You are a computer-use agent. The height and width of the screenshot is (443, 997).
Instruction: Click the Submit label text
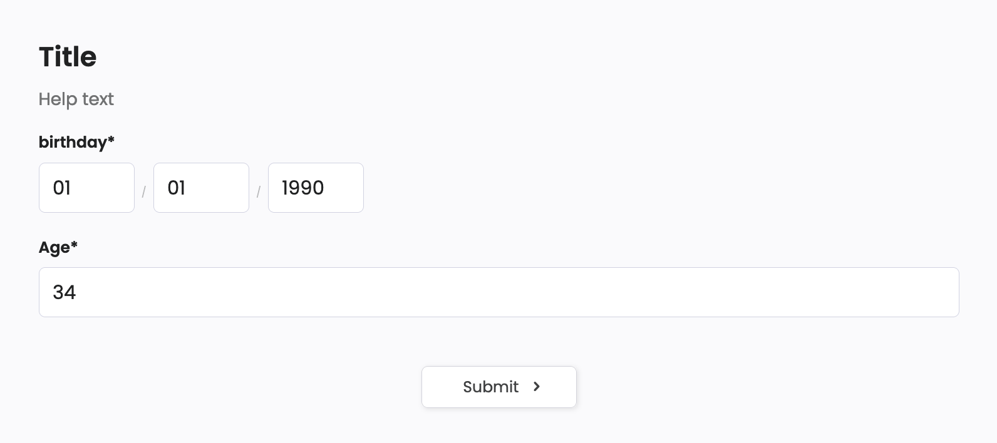coord(490,387)
